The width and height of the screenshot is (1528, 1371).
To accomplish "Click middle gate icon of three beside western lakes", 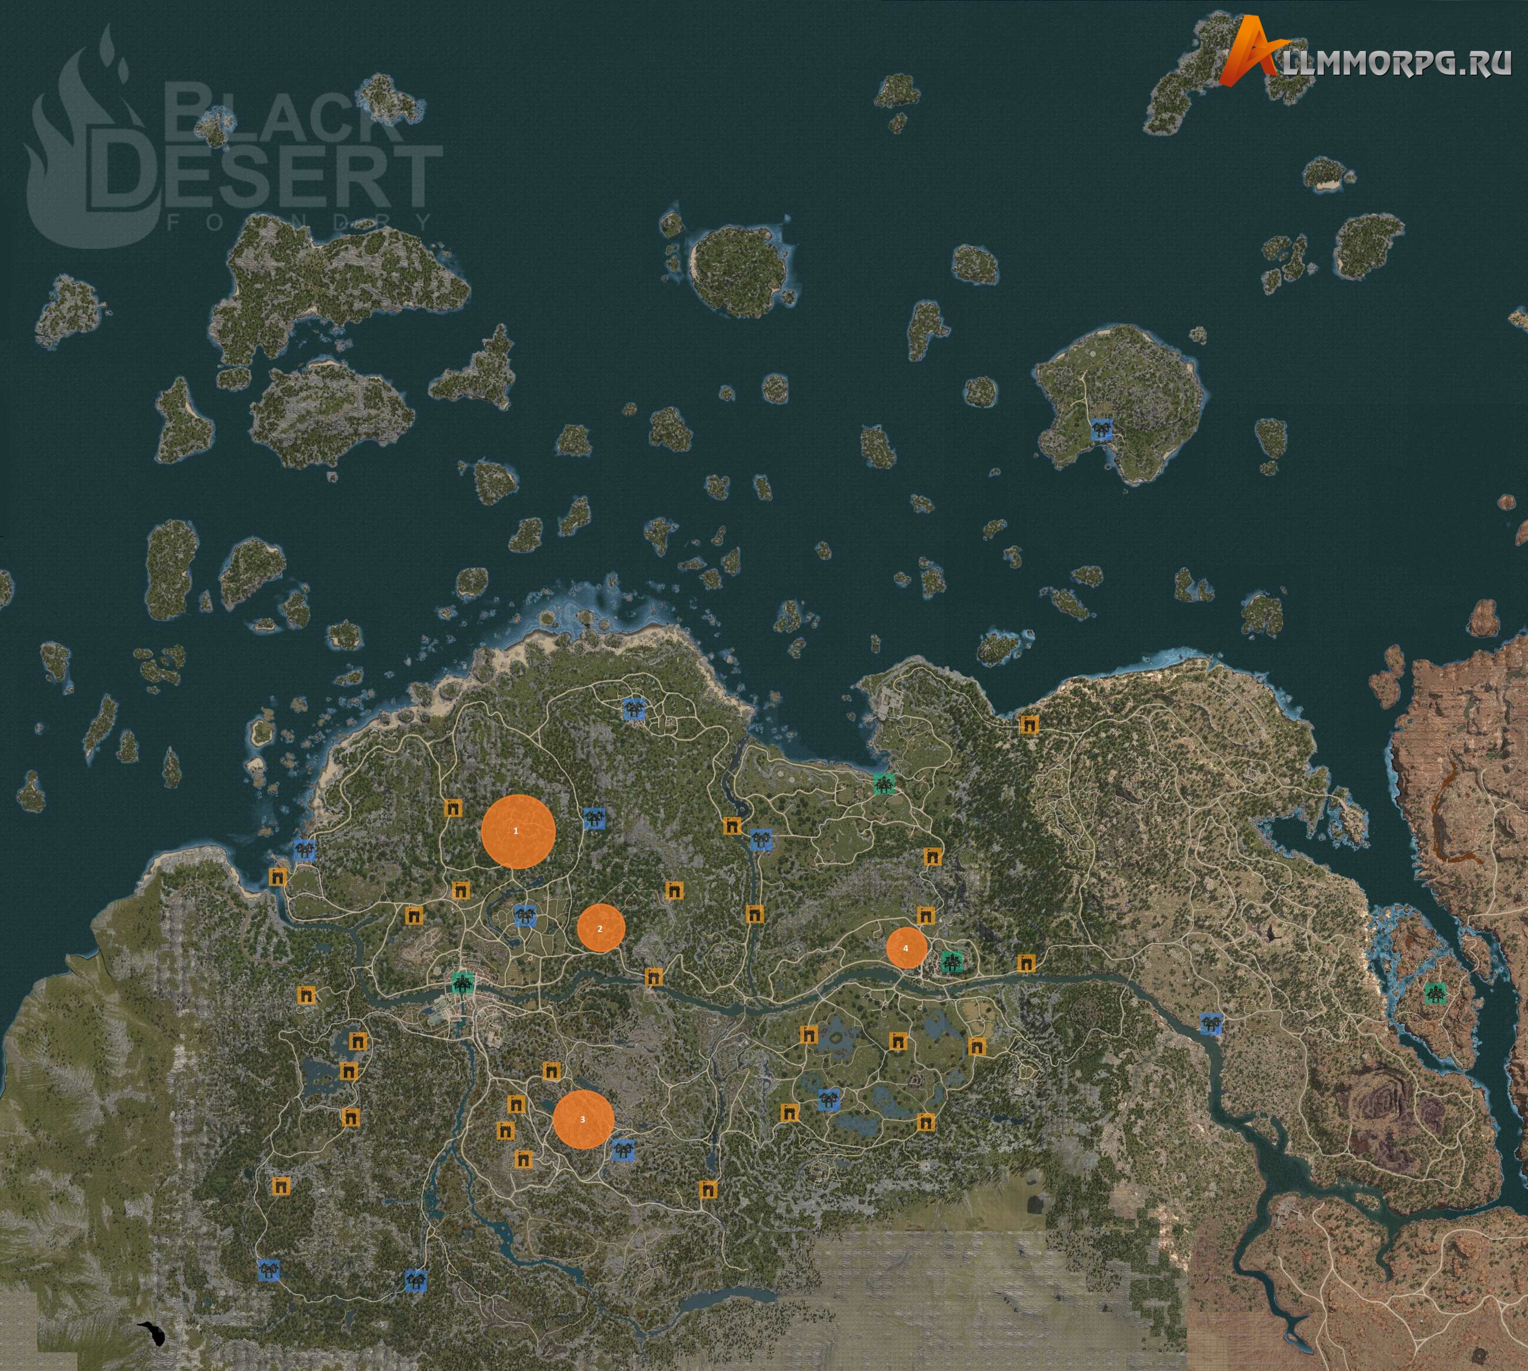I will [349, 1071].
